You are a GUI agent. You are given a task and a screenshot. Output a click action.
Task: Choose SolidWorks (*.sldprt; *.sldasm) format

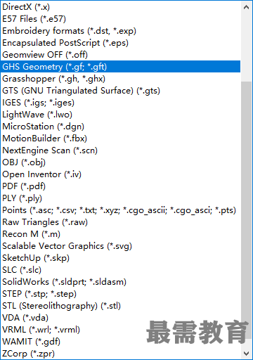tap(120, 282)
